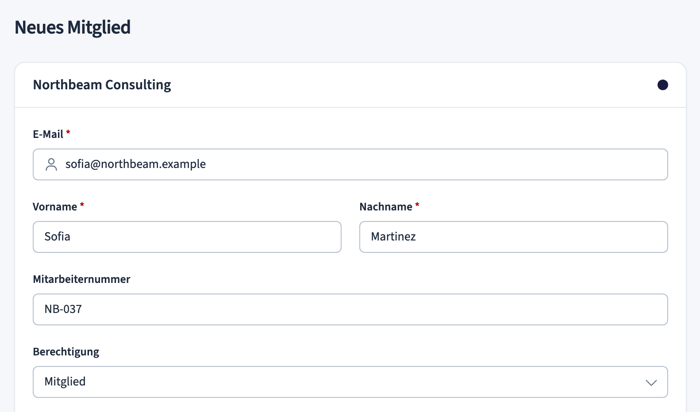
Task: Select the Nachname field containing Martinez
Action: coord(513,237)
